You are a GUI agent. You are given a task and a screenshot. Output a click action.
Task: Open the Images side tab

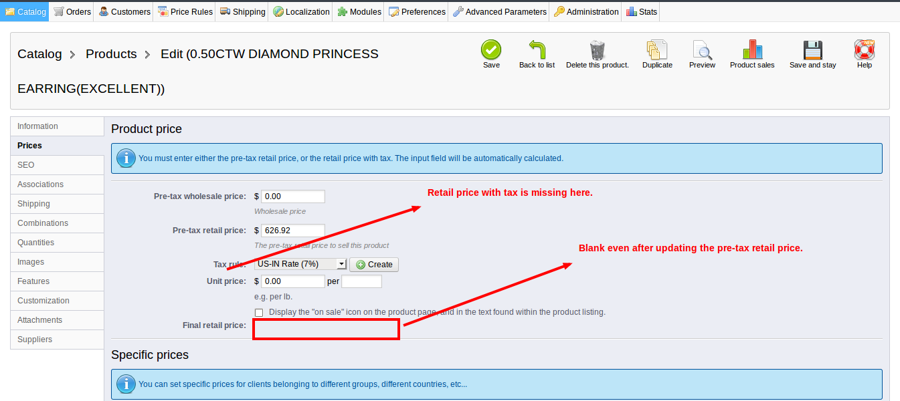tap(58, 262)
